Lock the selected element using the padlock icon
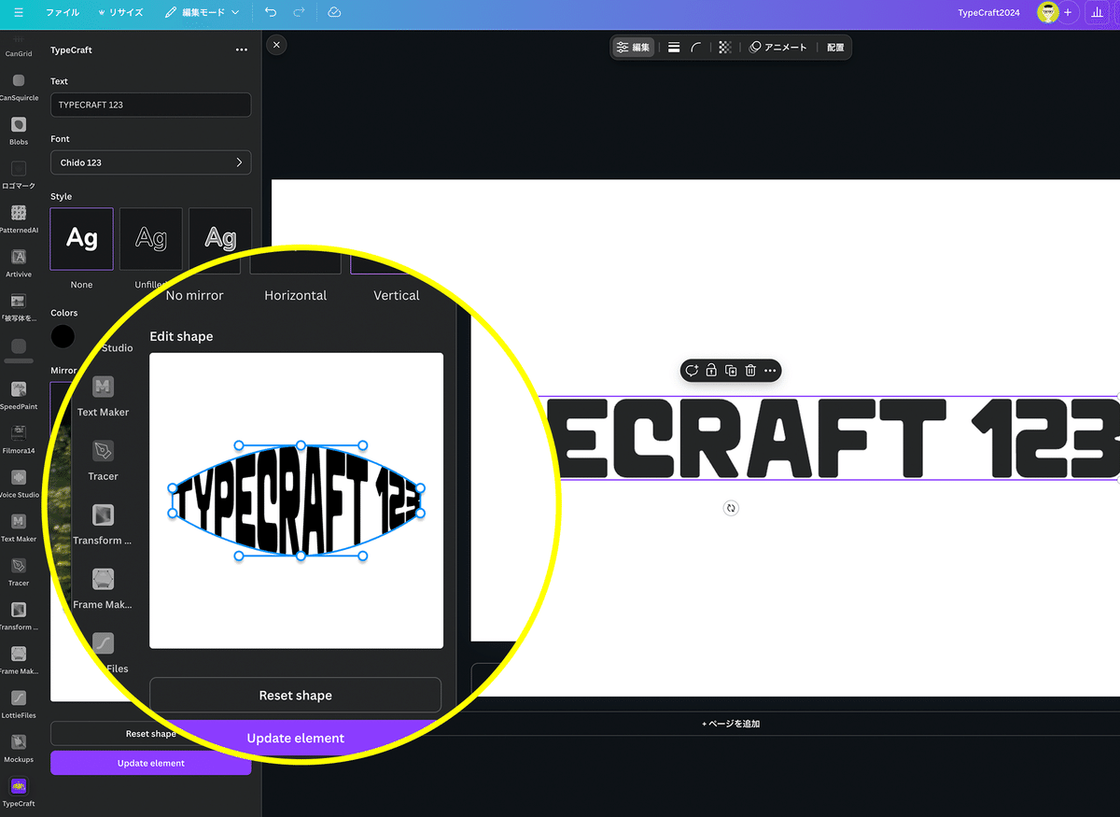The image size is (1120, 817). pos(711,371)
